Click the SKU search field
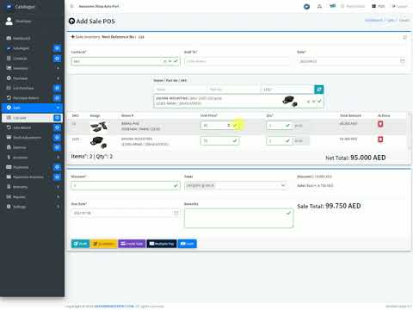The width and height of the screenshot is (413, 310). click(x=287, y=90)
